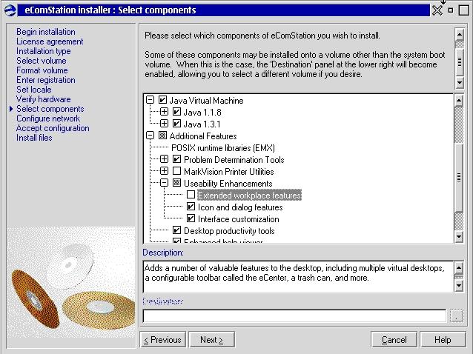
Task: Select Interface customization label
Action: point(238,219)
